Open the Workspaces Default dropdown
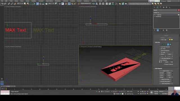 click(x=173, y=1)
